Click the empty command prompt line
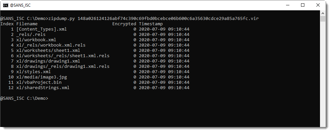Image resolution: width=331 pixels, height=132 pixels. pyautogui.click(x=24, y=98)
